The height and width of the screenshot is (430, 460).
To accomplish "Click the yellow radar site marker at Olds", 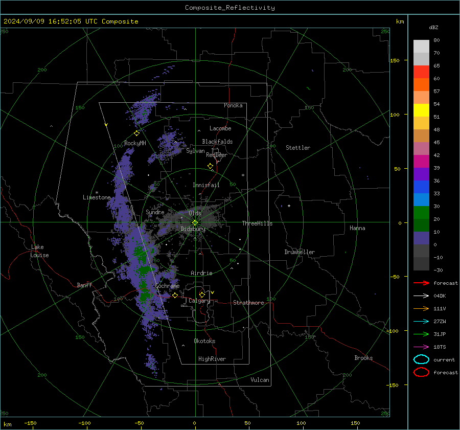I will pyautogui.click(x=195, y=223).
